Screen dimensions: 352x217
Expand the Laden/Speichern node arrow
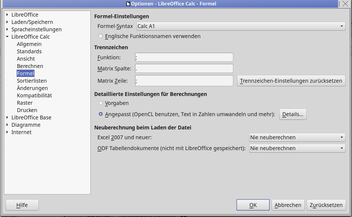7,22
